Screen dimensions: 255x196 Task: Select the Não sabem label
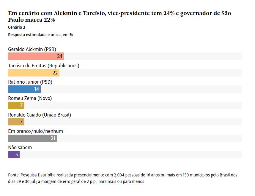tap(20, 147)
